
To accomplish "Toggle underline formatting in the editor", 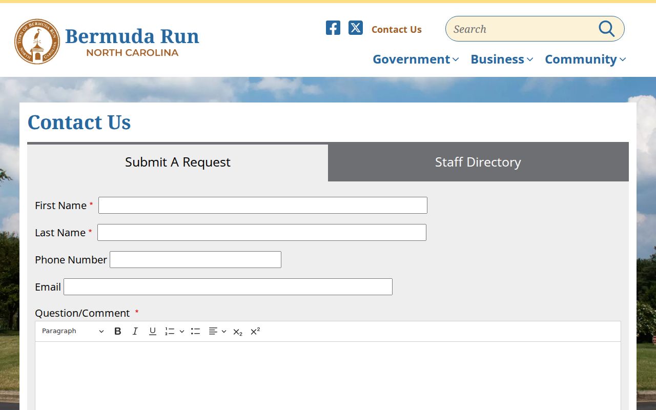I will coord(153,331).
